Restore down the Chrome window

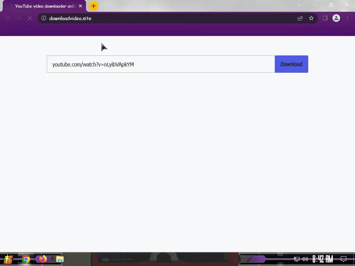331,5
